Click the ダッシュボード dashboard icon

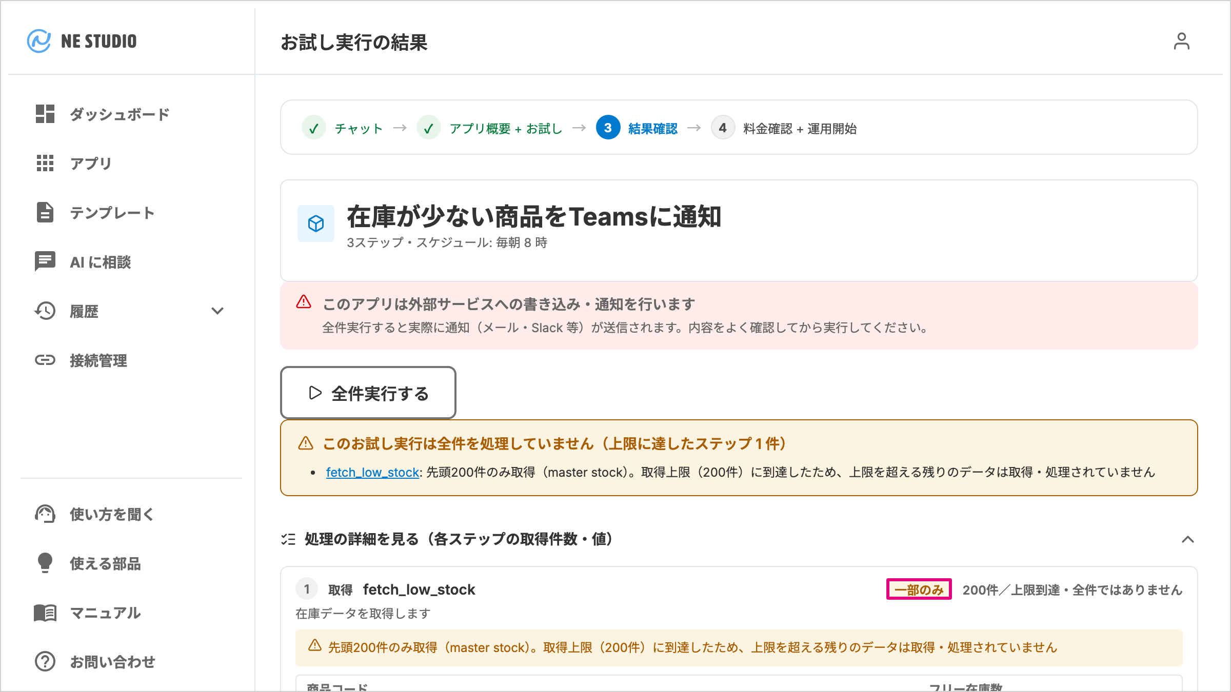tap(45, 114)
